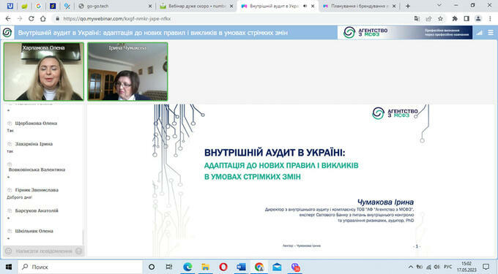Select Ірина Чумакова's video feed

[x=127, y=72]
